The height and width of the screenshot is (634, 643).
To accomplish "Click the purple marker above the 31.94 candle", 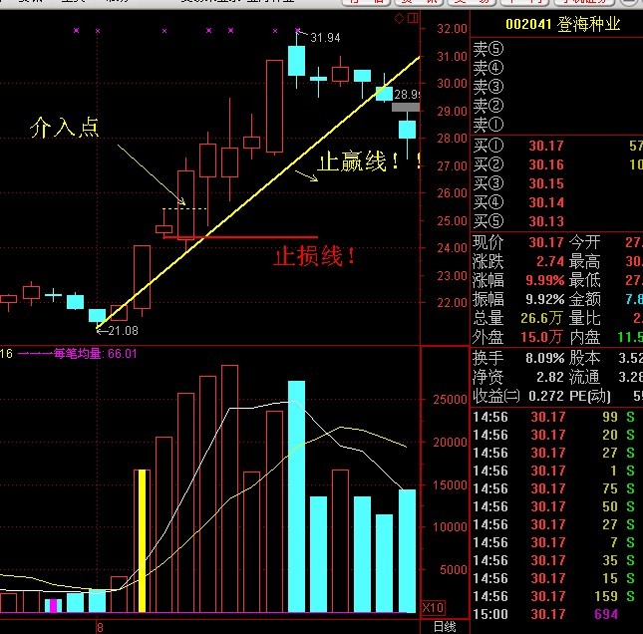I will [x=297, y=30].
